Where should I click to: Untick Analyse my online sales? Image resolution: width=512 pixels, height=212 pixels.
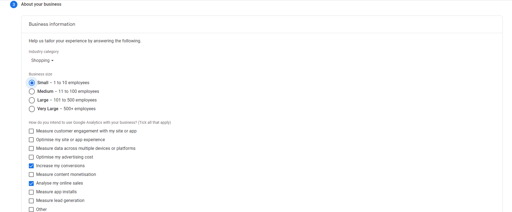click(31, 183)
